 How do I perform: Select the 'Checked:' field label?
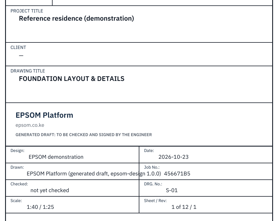tap(19, 184)
